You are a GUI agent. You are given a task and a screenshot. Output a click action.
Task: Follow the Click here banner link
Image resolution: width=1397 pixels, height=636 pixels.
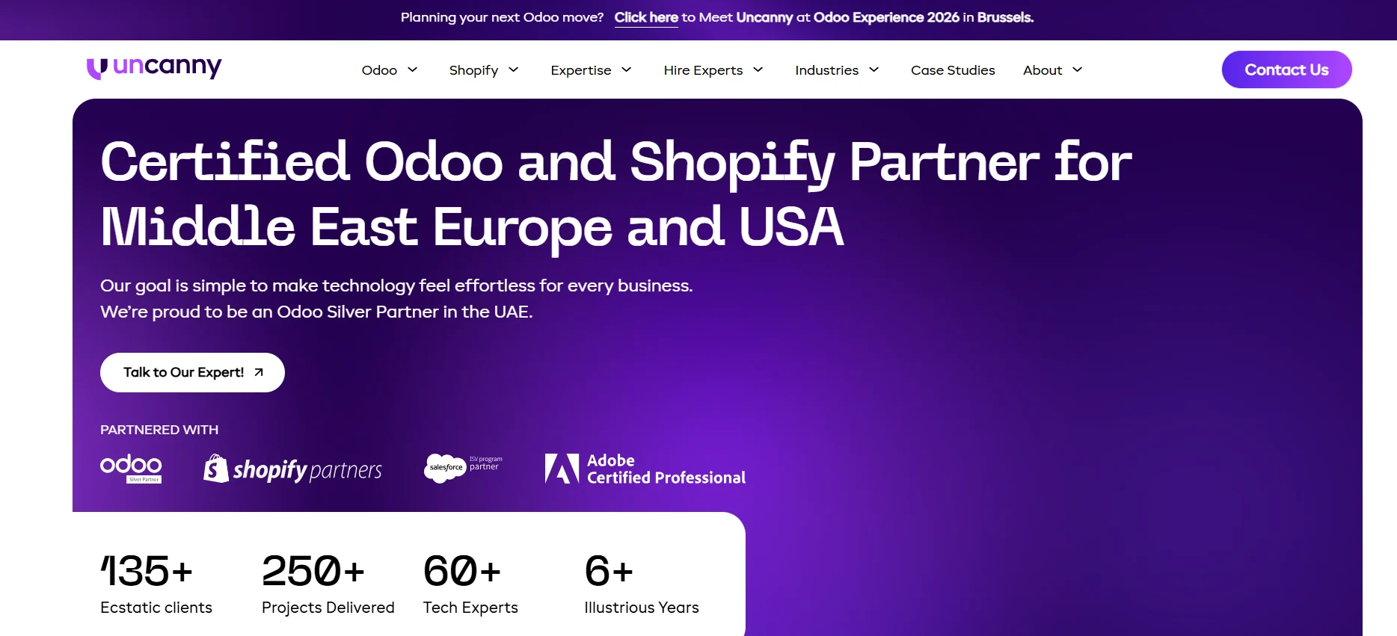tap(646, 17)
